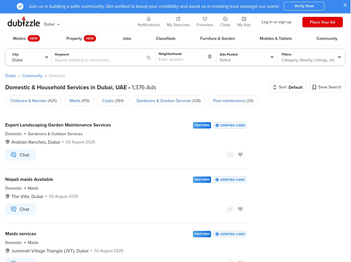
Task: Filter by Maids (419)
Action: tap(79, 101)
